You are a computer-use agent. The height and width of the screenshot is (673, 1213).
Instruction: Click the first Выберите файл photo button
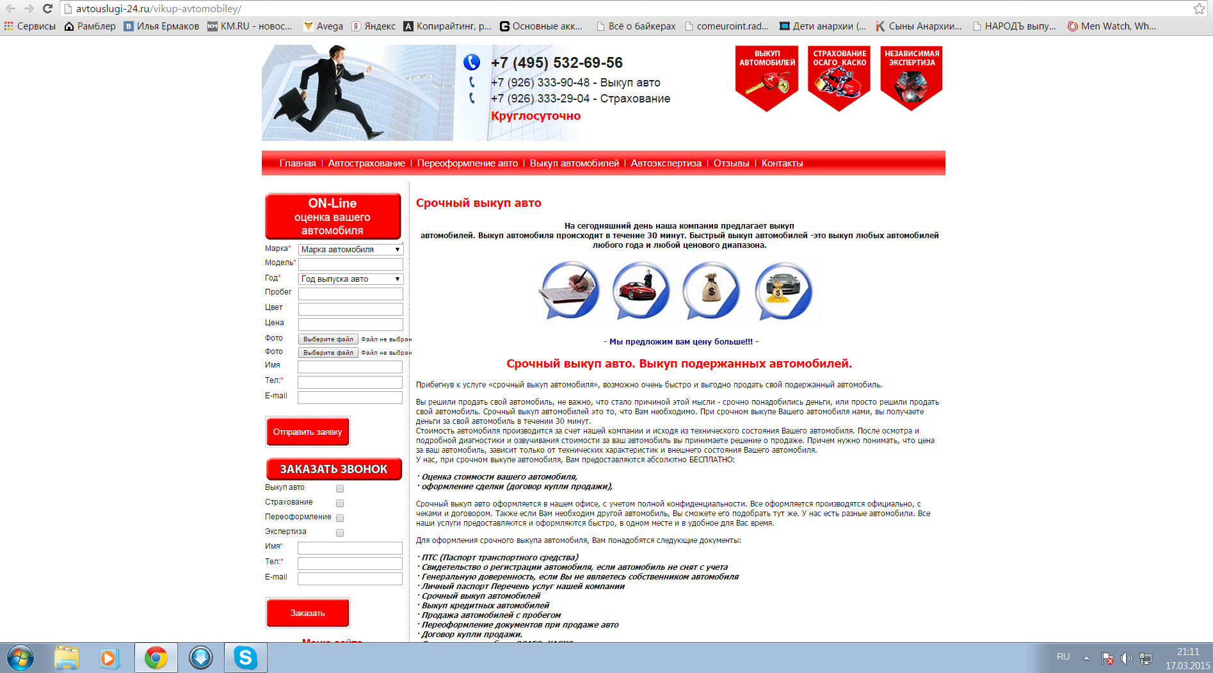(328, 339)
